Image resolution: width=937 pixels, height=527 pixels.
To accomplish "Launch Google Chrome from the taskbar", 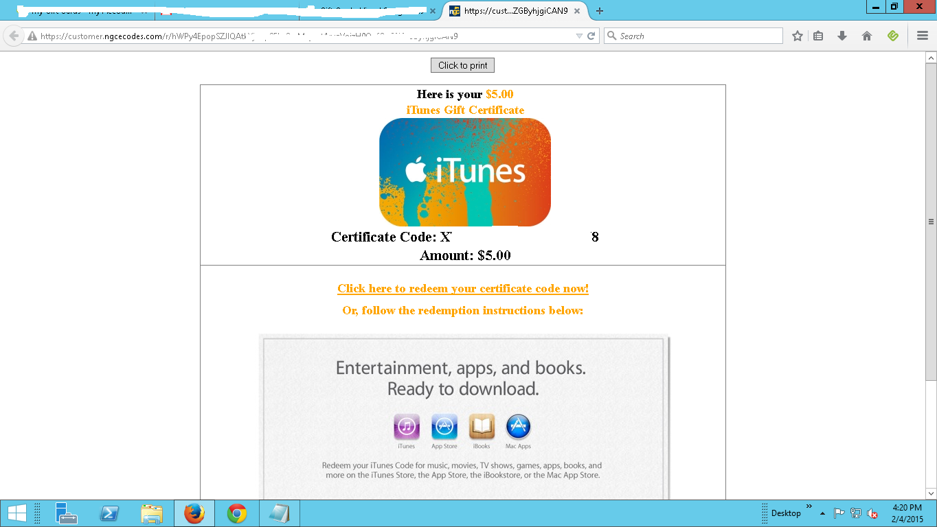I will pyautogui.click(x=237, y=513).
